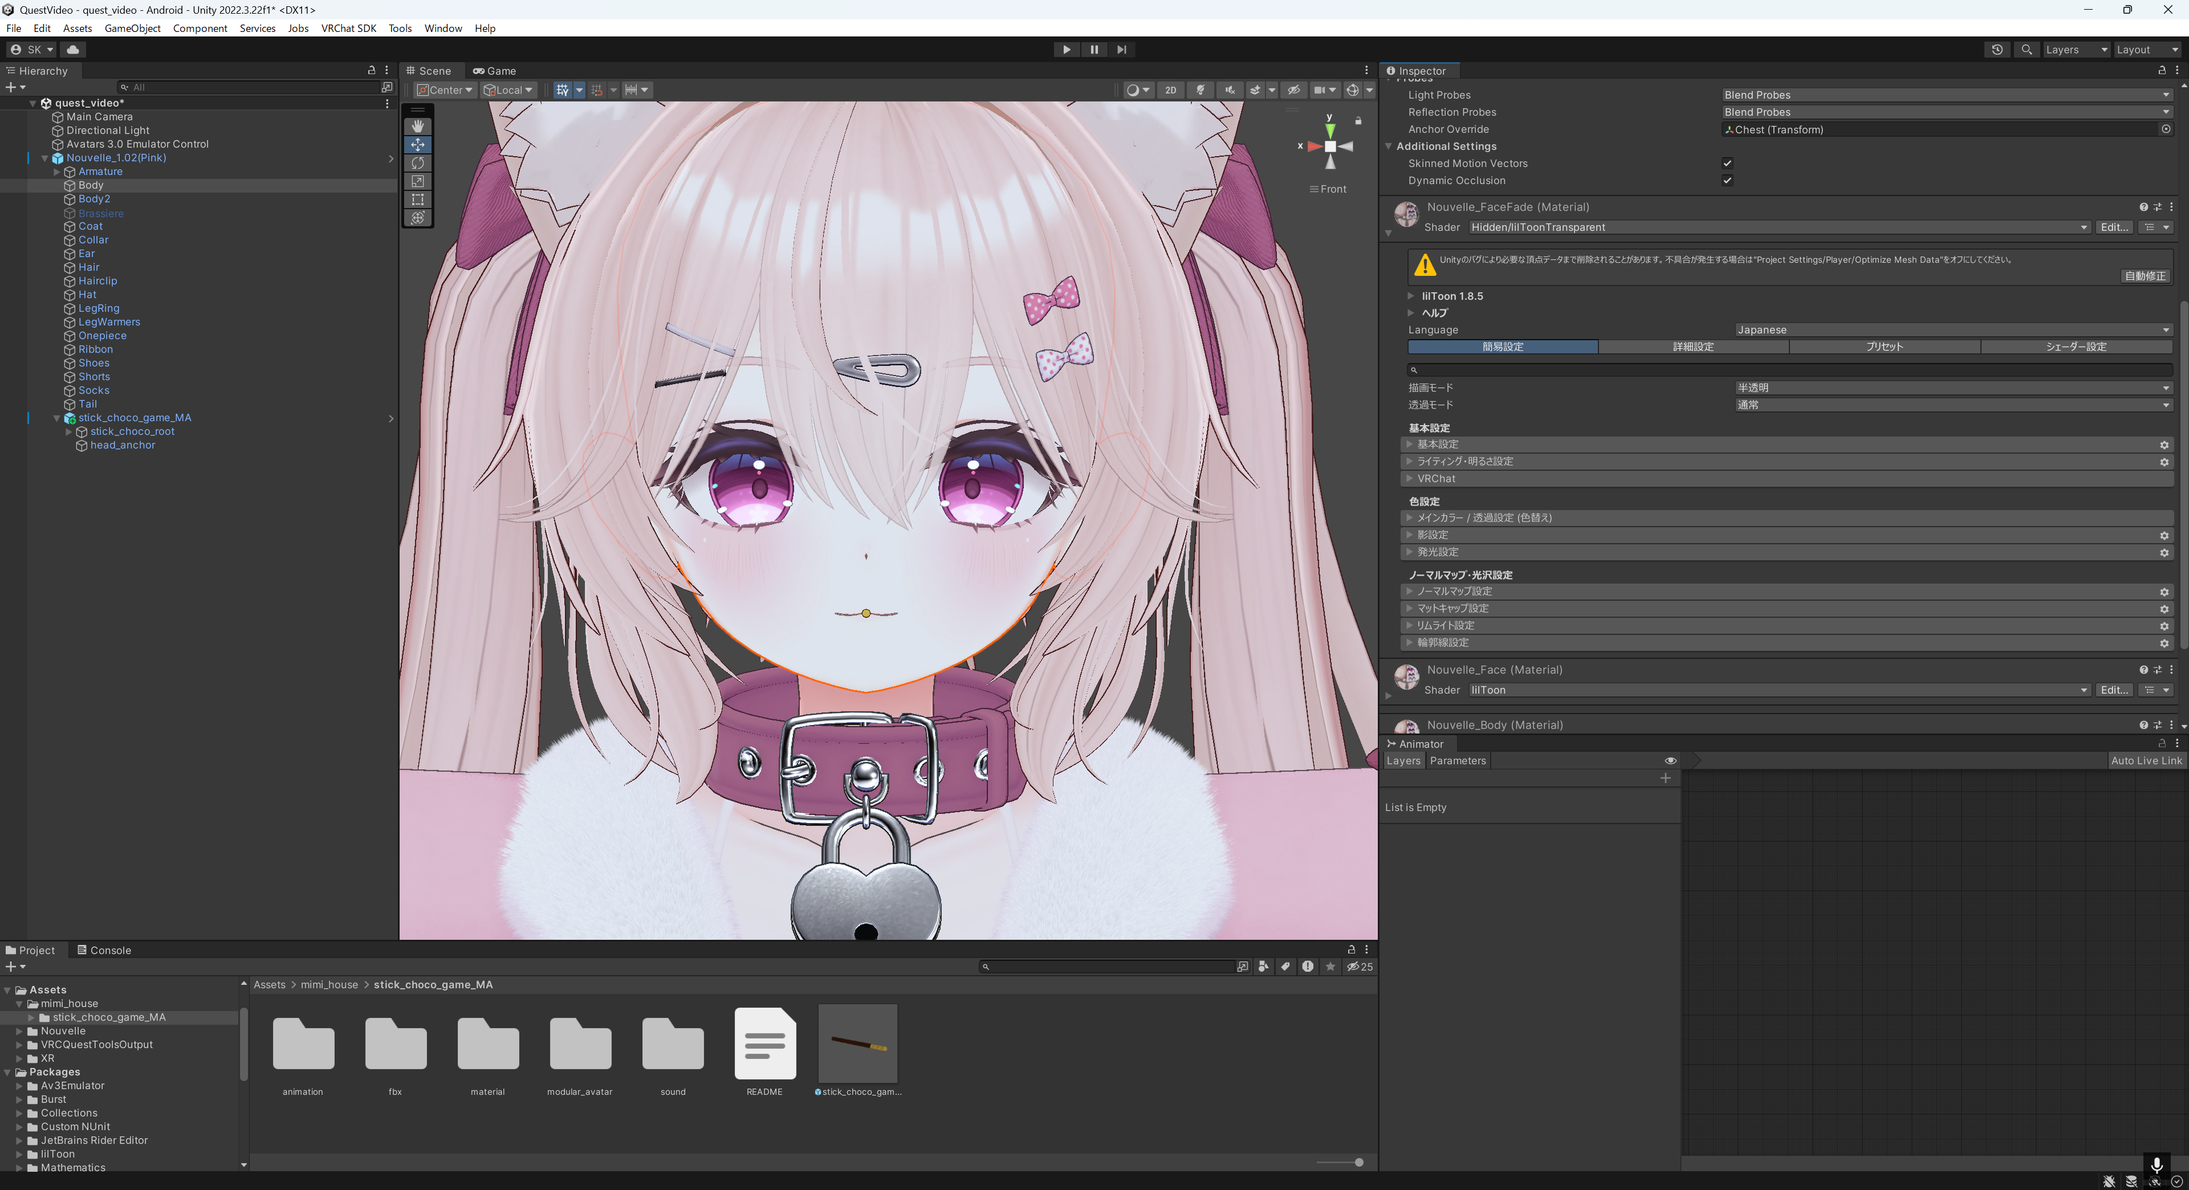Open the VRChat SDK menu
The width and height of the screenshot is (2189, 1190).
(348, 28)
